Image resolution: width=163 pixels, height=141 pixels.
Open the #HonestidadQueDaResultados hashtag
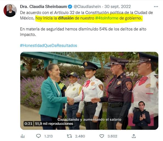[x=48, y=46]
